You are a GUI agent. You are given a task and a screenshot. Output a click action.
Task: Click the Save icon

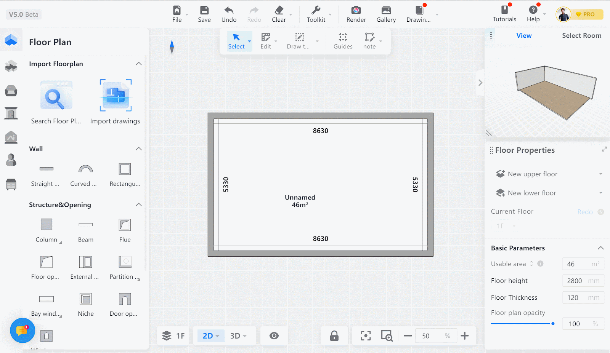(x=204, y=11)
